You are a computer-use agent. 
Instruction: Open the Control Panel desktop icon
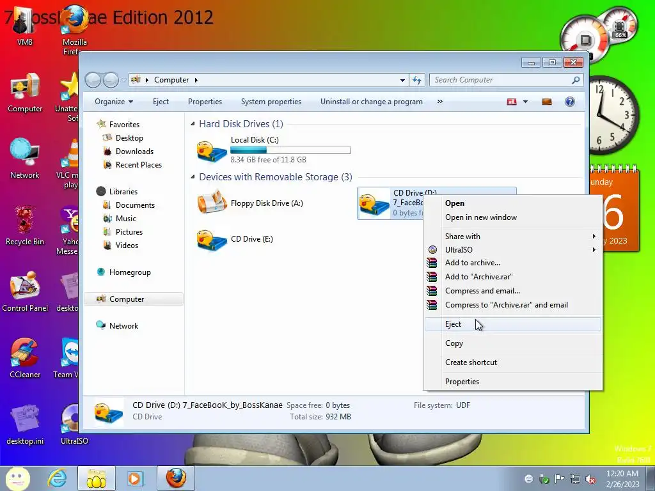[25, 292]
